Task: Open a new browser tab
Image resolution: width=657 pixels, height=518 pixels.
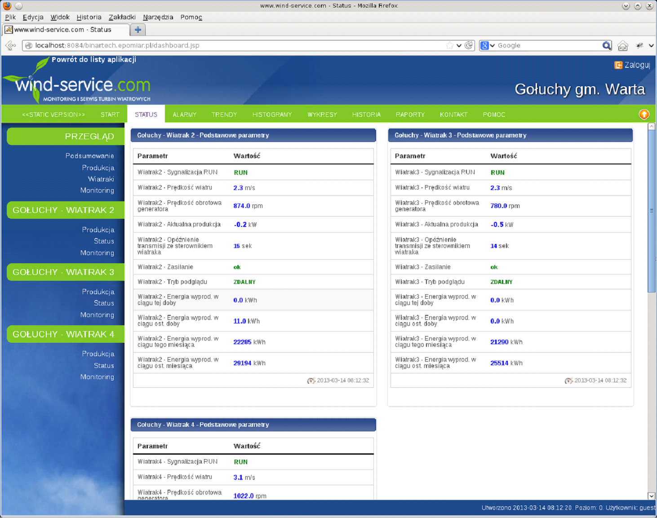Action: 138,30
